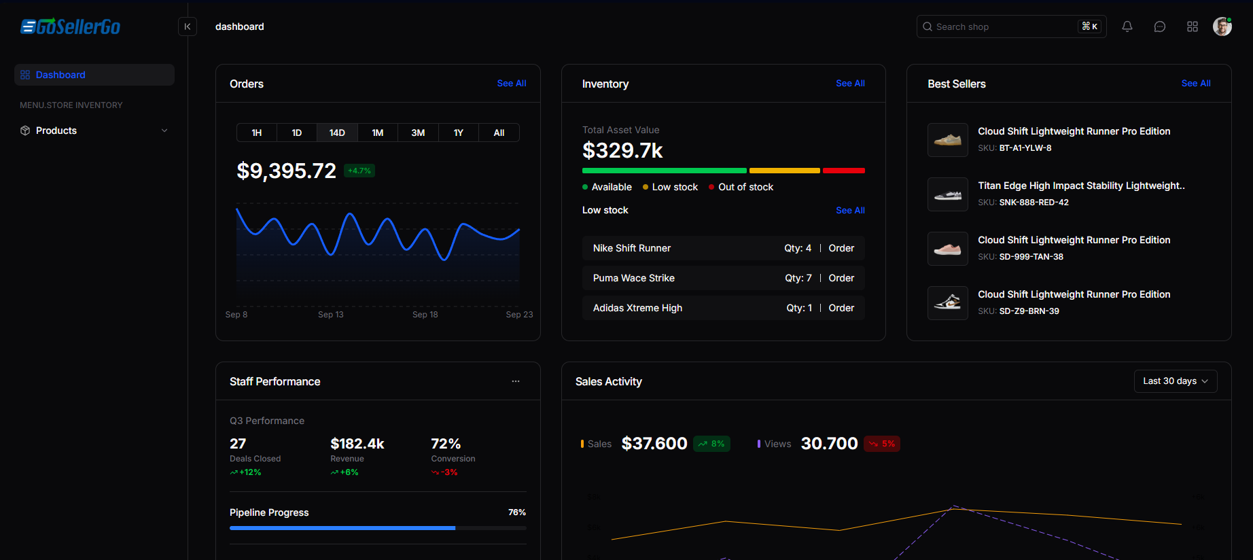This screenshot has width=1253, height=560.
Task: Click the Search shop input field
Action: [1004, 27]
